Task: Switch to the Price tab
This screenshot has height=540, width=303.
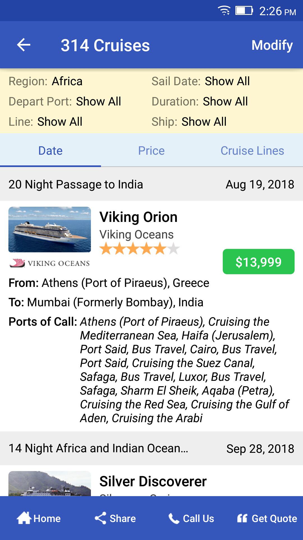Action: pyautogui.click(x=151, y=151)
